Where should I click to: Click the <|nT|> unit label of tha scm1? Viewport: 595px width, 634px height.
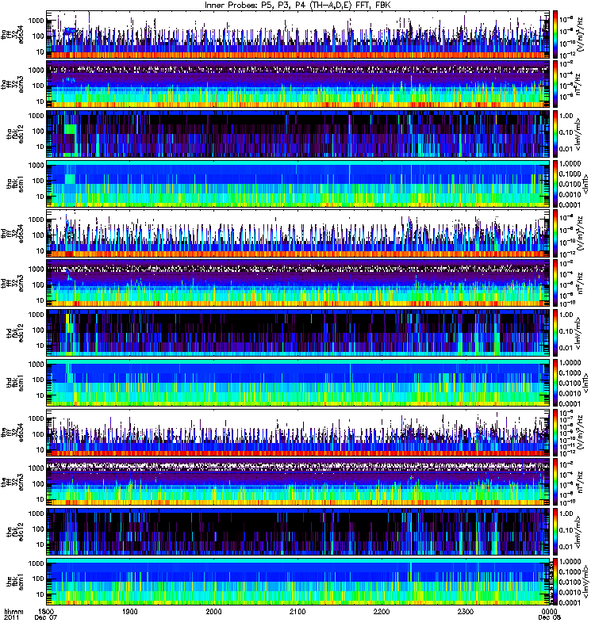pos(585,184)
